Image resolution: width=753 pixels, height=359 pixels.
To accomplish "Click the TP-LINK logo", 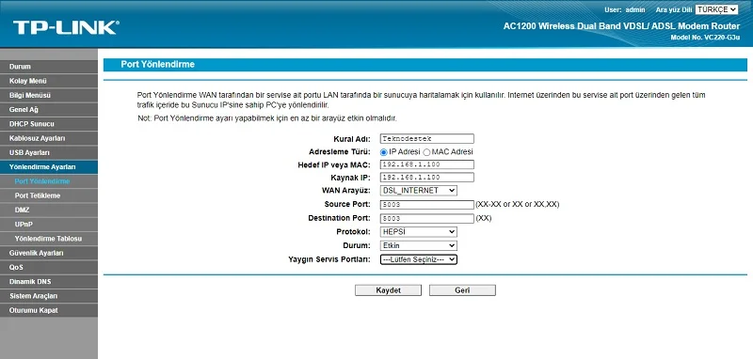I will [66, 27].
